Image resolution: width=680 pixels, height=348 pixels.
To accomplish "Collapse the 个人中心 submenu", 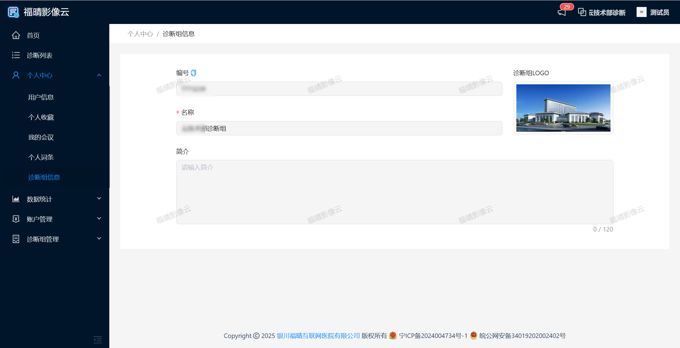I will pyautogui.click(x=99, y=75).
